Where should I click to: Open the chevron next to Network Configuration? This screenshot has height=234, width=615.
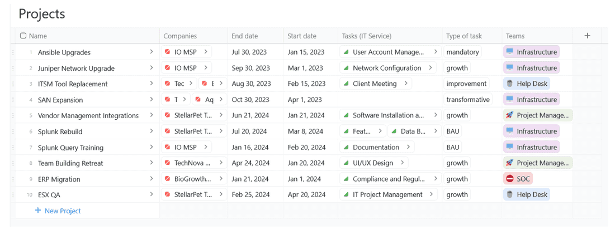[430, 68]
